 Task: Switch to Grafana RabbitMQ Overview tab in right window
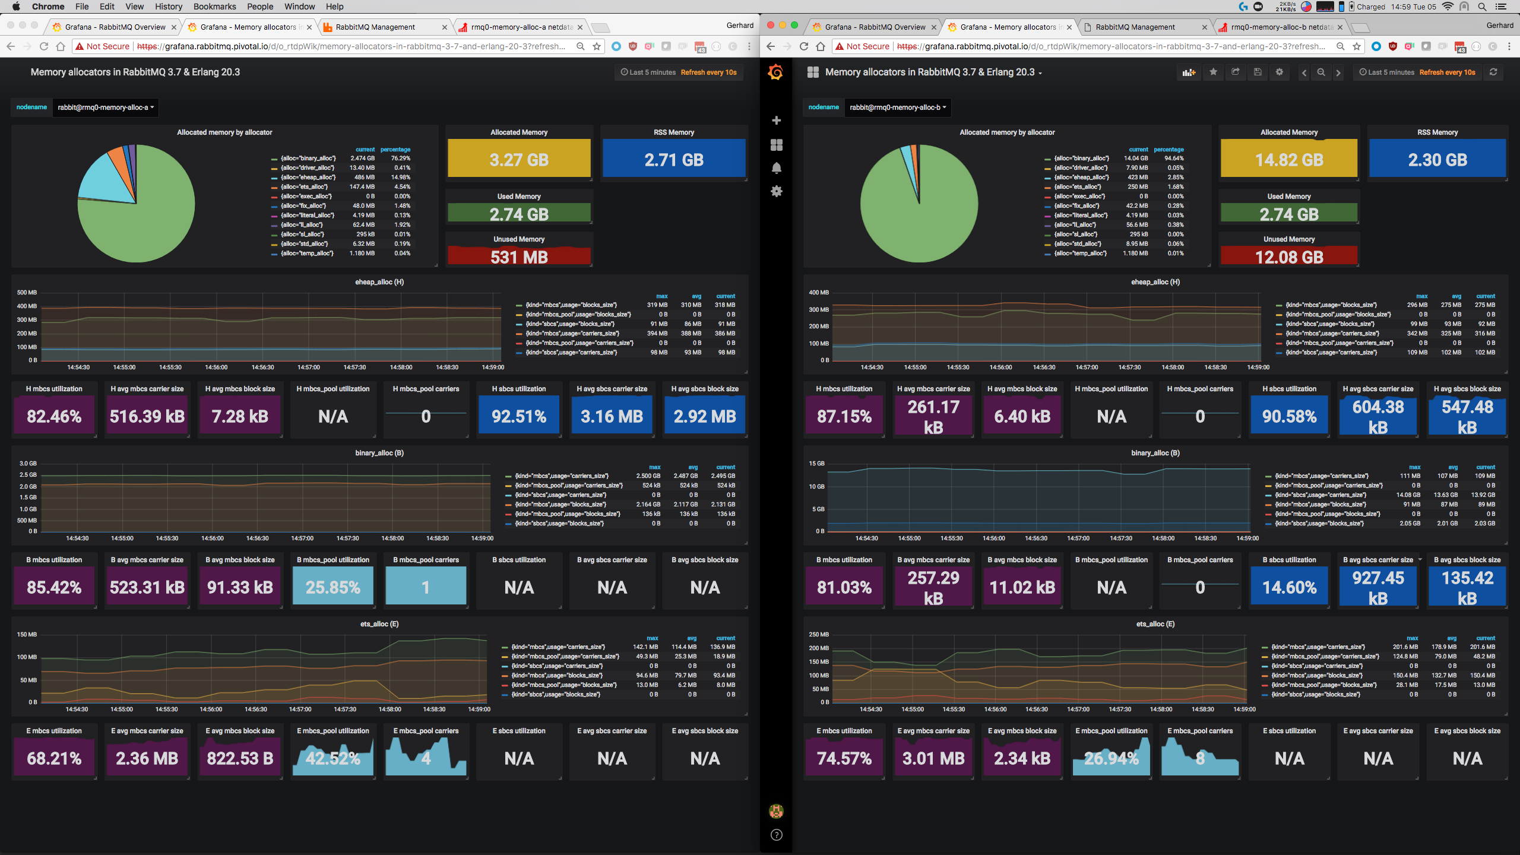click(875, 27)
